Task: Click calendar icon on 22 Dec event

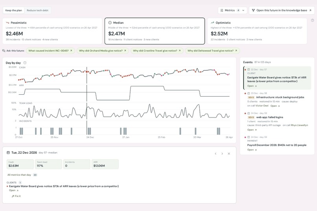Action: point(249,70)
